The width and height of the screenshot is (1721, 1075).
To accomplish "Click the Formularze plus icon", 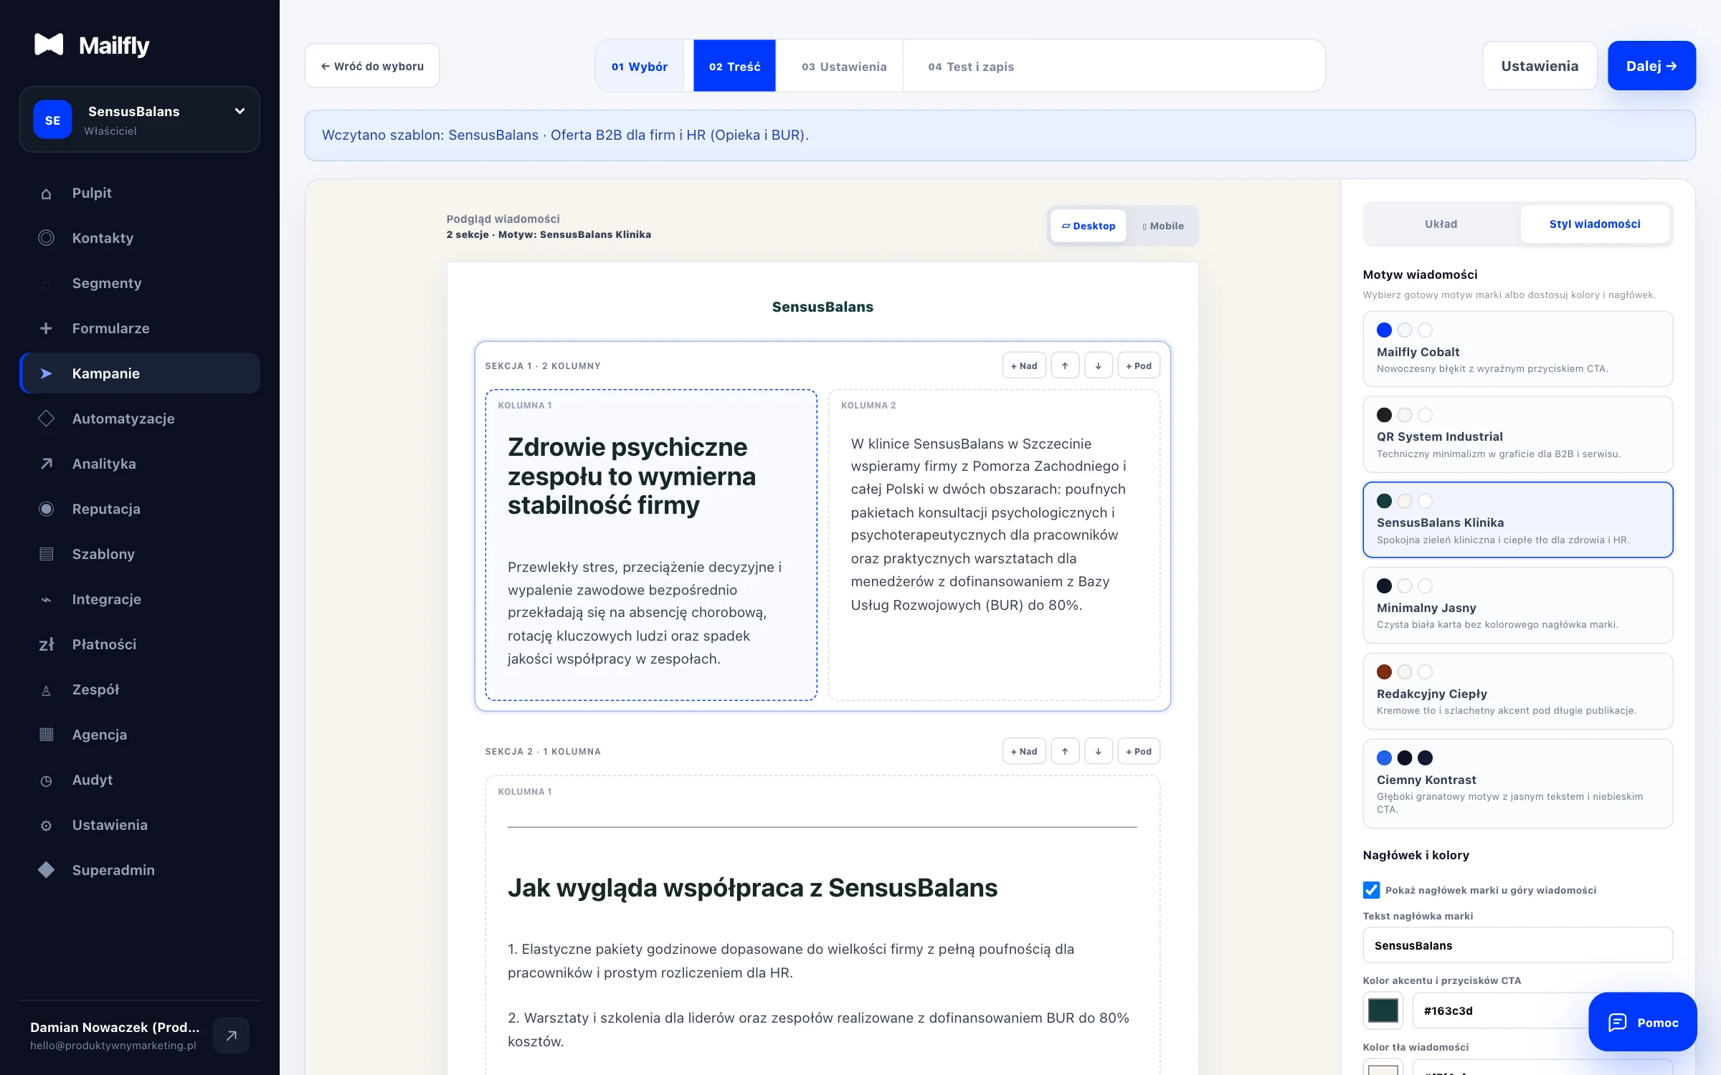I will coord(46,328).
